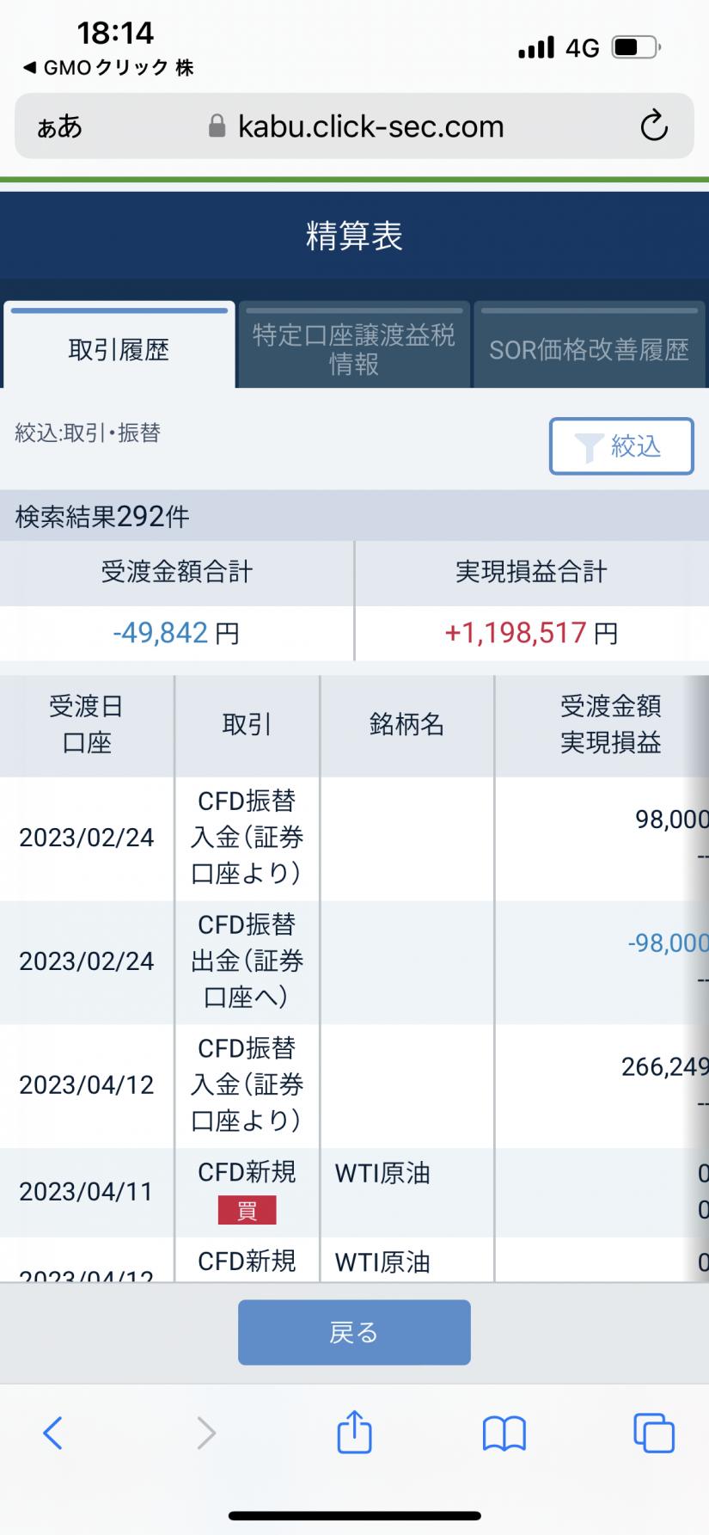Tap the kabu.click-sec.com address field

[x=370, y=126]
